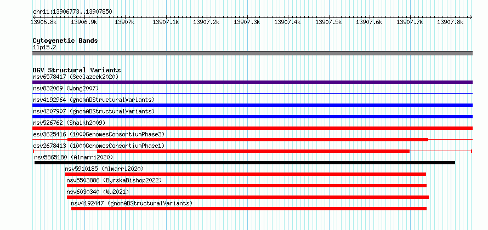Select the blue nsv4192964 variant bar
Screen dimensions: 488x230
[252, 105]
